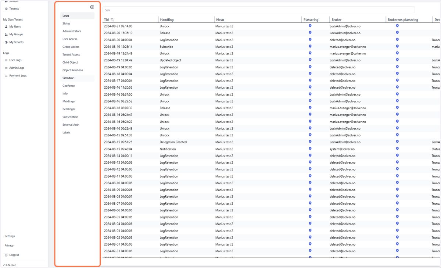Click the marius.evanger@solver.no cell in the Subscribe row

tap(348, 47)
